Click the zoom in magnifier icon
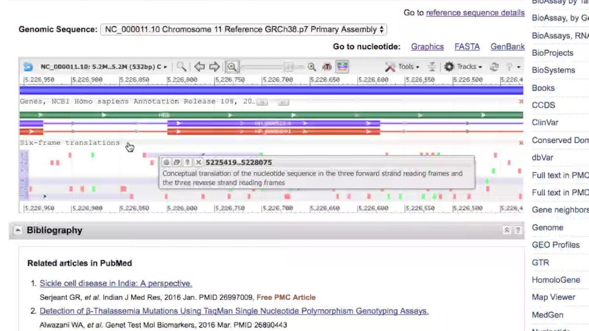 pyautogui.click(x=312, y=67)
